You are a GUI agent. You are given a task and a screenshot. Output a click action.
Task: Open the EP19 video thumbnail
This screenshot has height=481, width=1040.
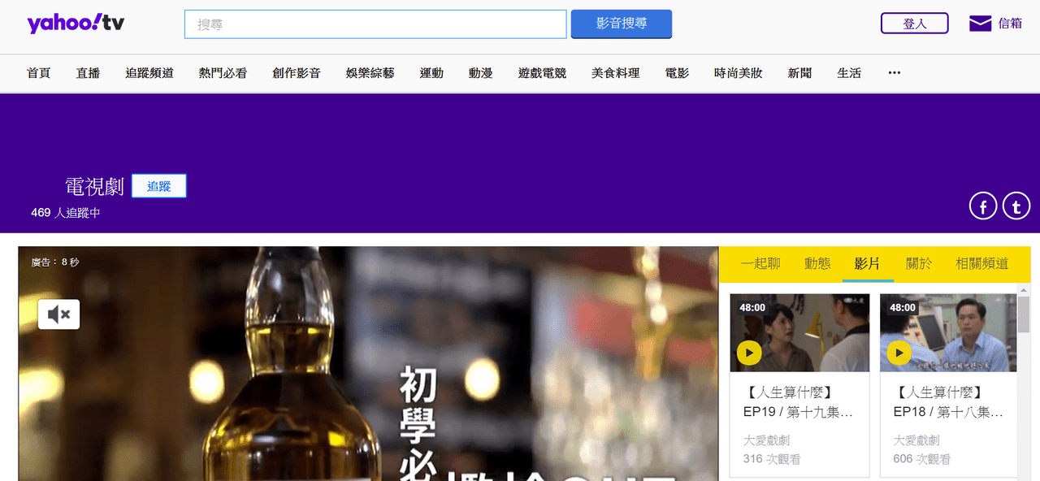(799, 333)
